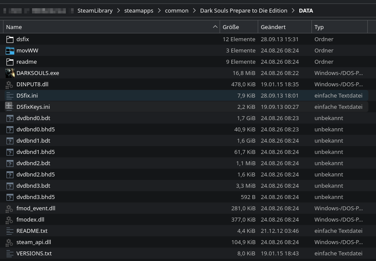Image resolution: width=376 pixels, height=261 pixels.
Task: Expand chevron after SteamLibrary breadcrumb
Action: point(118,10)
